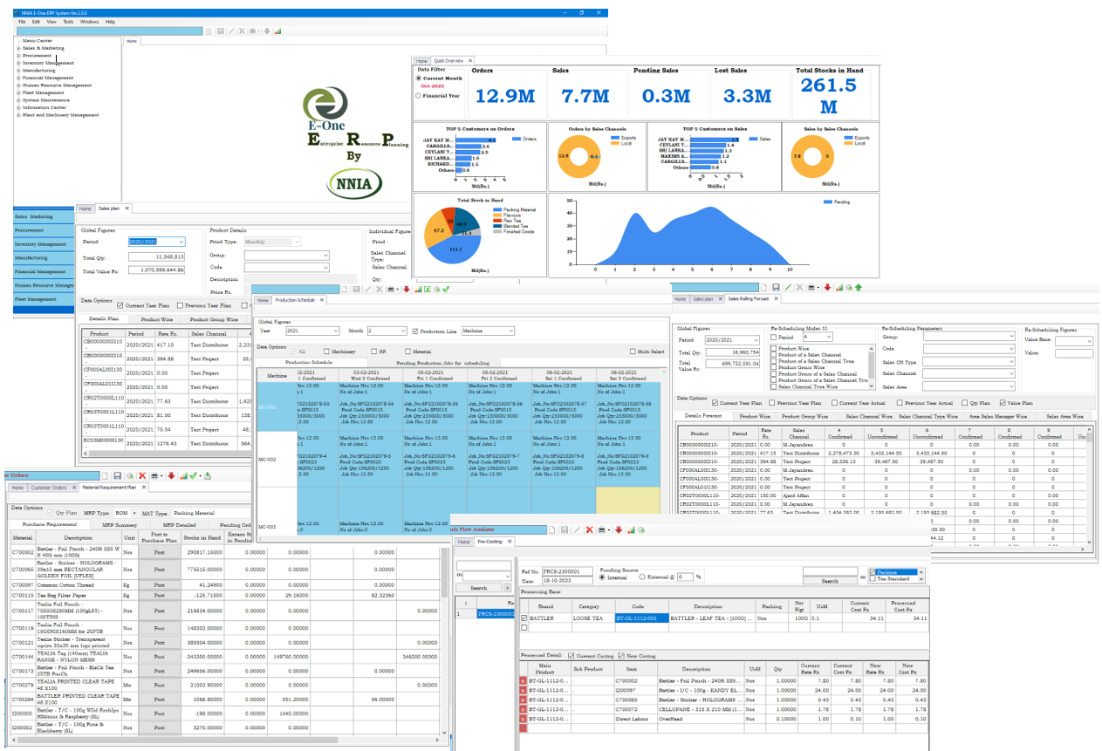
Task: Click the new document icon in Pre-Costing toolbar
Action: [551, 529]
